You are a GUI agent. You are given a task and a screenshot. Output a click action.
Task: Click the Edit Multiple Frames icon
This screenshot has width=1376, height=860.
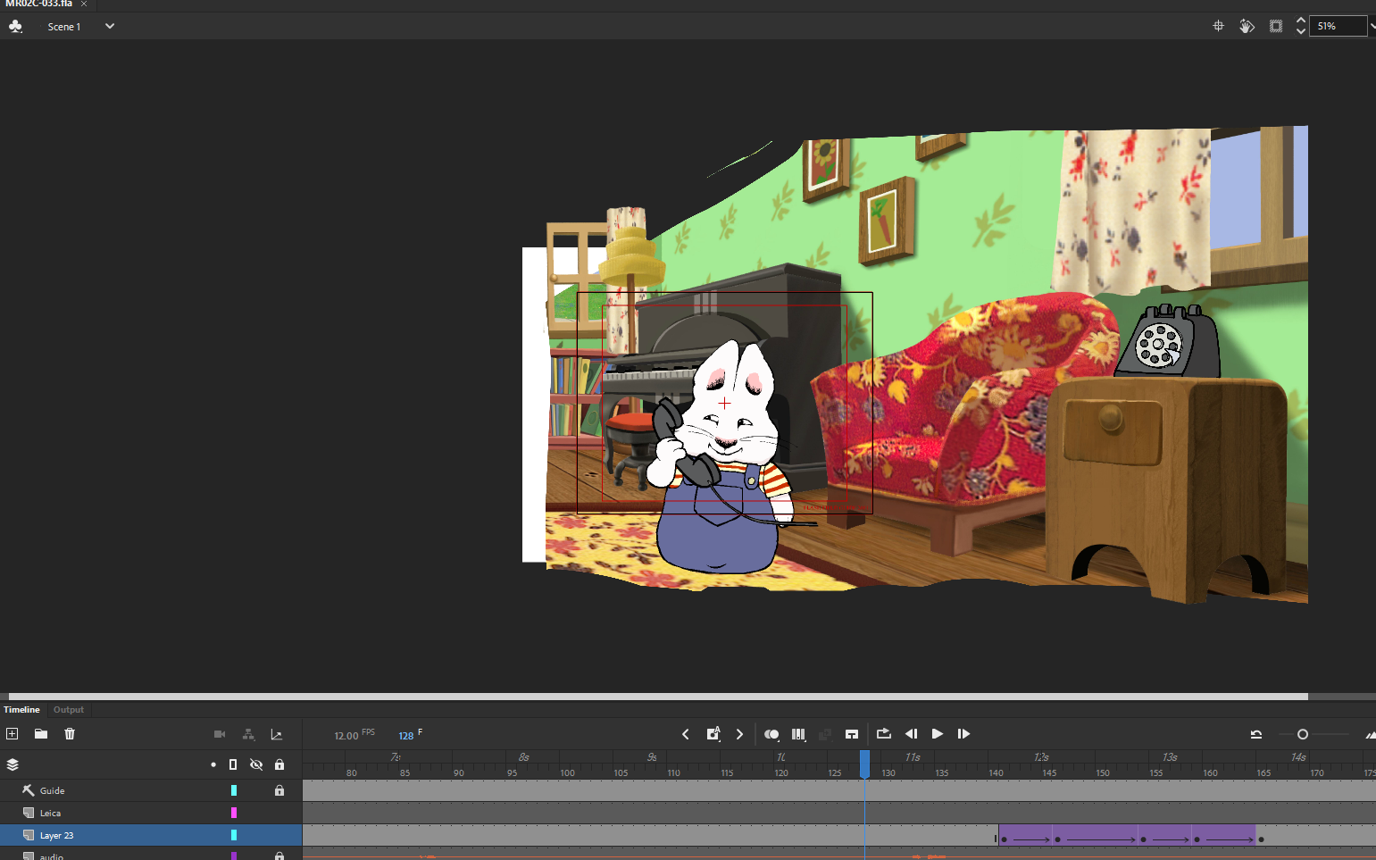click(x=798, y=734)
